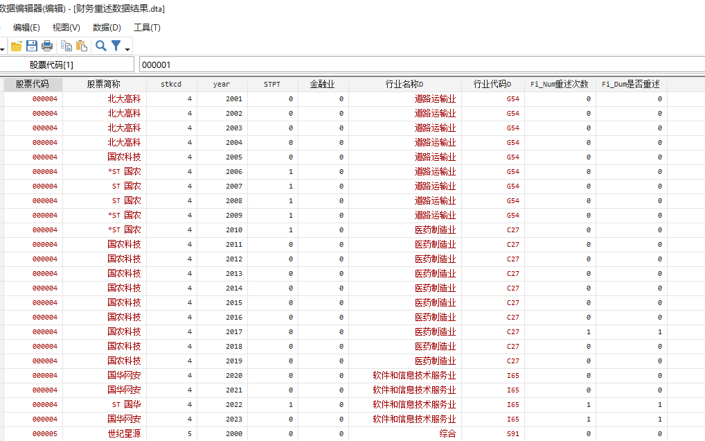Click the 世纪星源 cell in 股票简称 column
705x441 pixels.
coord(124,434)
